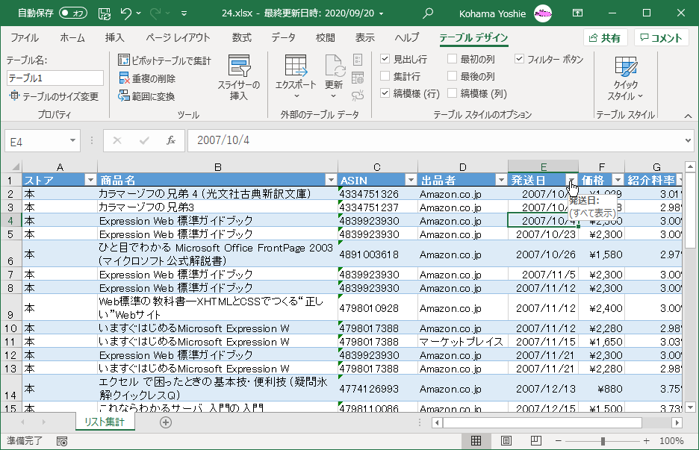Open 数式 tab
Viewport: 699px width, 450px height.
[242, 38]
